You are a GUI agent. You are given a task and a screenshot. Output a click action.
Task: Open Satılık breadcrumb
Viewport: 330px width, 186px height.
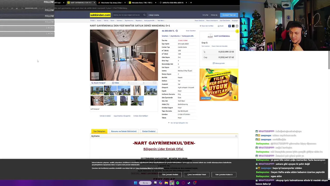pyautogui.click(x=106, y=20)
